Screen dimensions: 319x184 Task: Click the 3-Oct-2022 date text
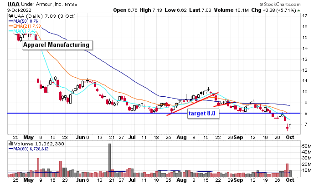point(19,10)
